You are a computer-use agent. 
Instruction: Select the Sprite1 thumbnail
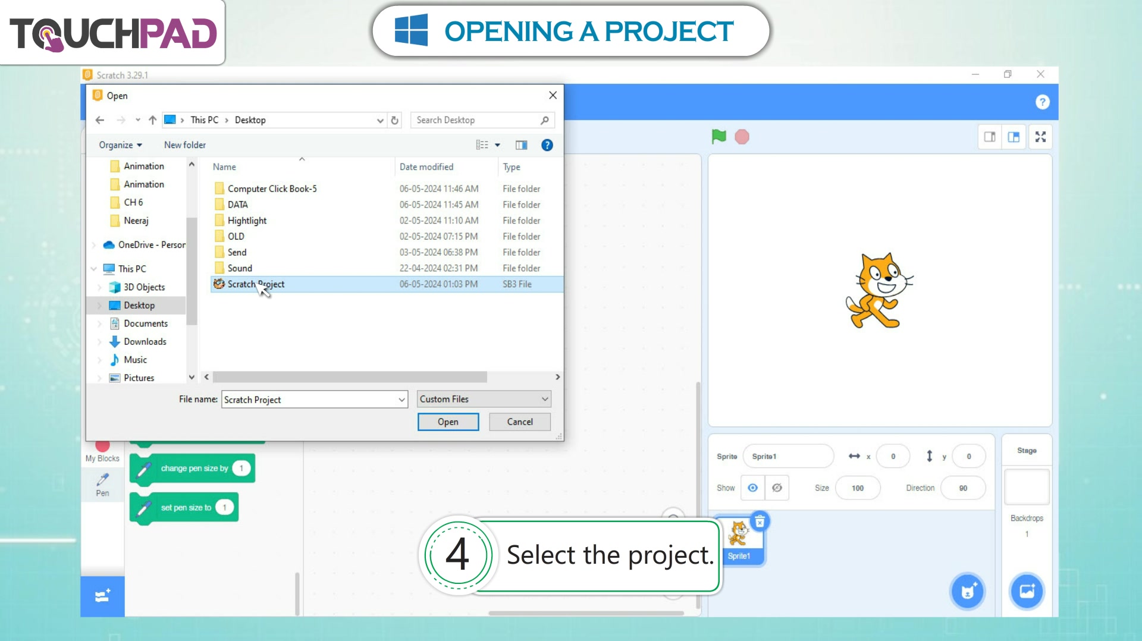point(739,540)
